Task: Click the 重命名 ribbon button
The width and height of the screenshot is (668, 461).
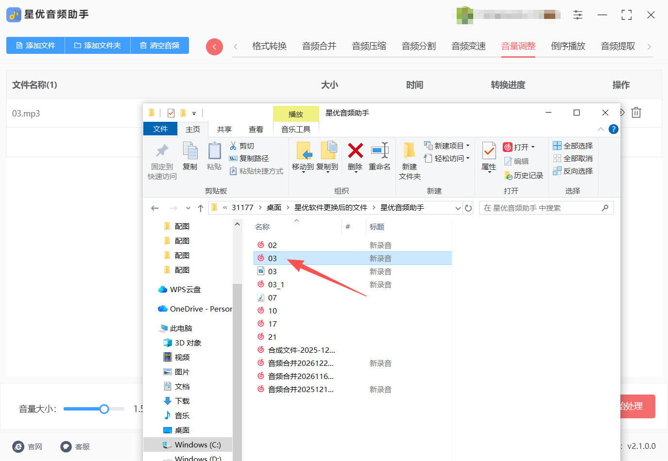Action: 379,156
